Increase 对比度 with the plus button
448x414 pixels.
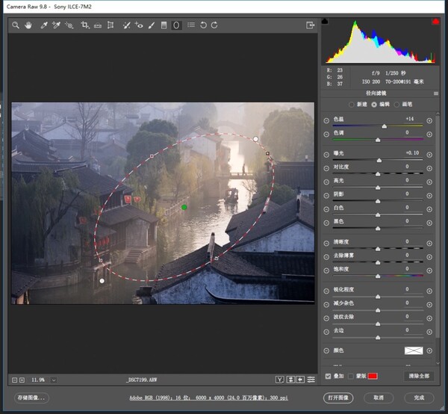click(x=429, y=168)
